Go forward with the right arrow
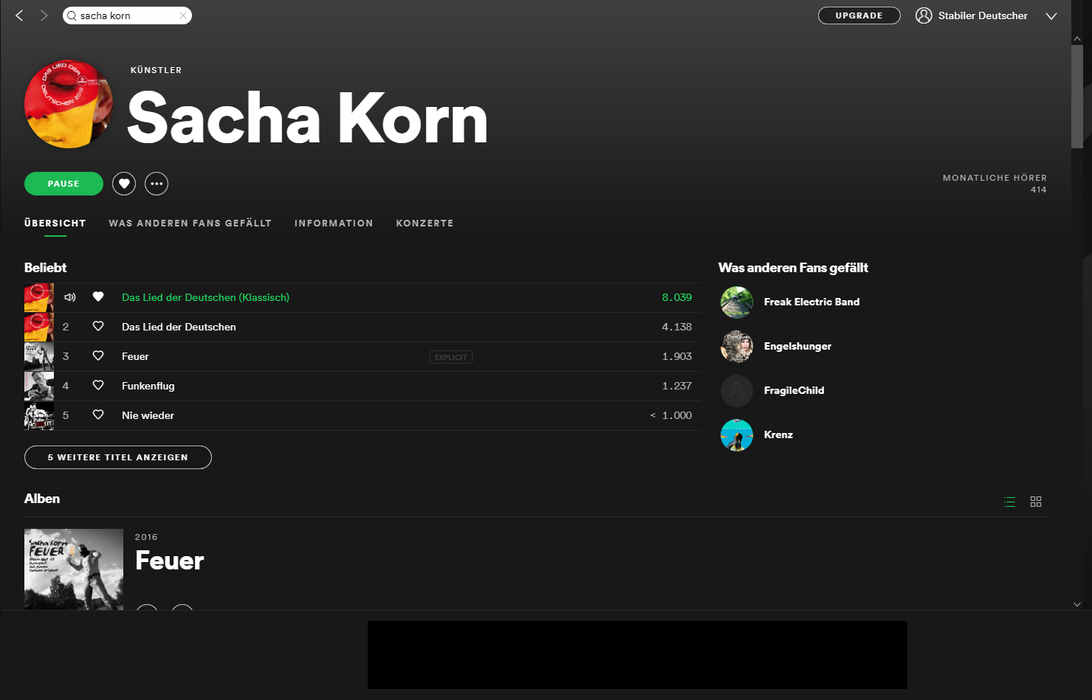The height and width of the screenshot is (700, 1092). 44,15
